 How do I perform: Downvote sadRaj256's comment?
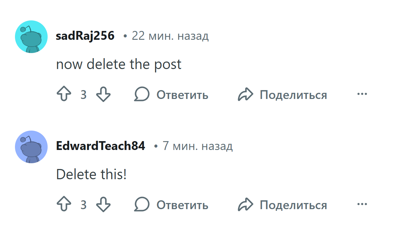tap(103, 94)
